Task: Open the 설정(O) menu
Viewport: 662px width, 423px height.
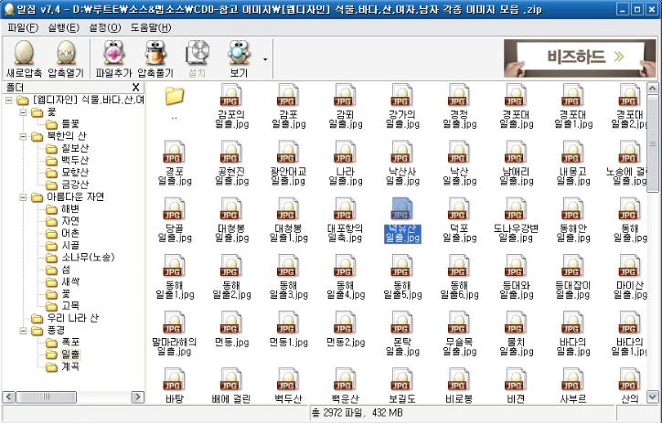Action: click(x=105, y=27)
